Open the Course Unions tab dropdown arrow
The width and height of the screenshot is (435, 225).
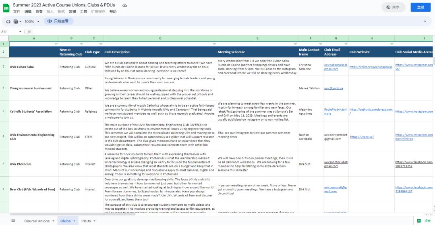coord(53,221)
